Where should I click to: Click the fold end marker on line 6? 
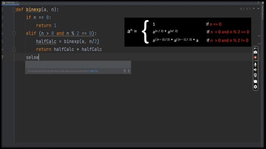click(x=14, y=49)
